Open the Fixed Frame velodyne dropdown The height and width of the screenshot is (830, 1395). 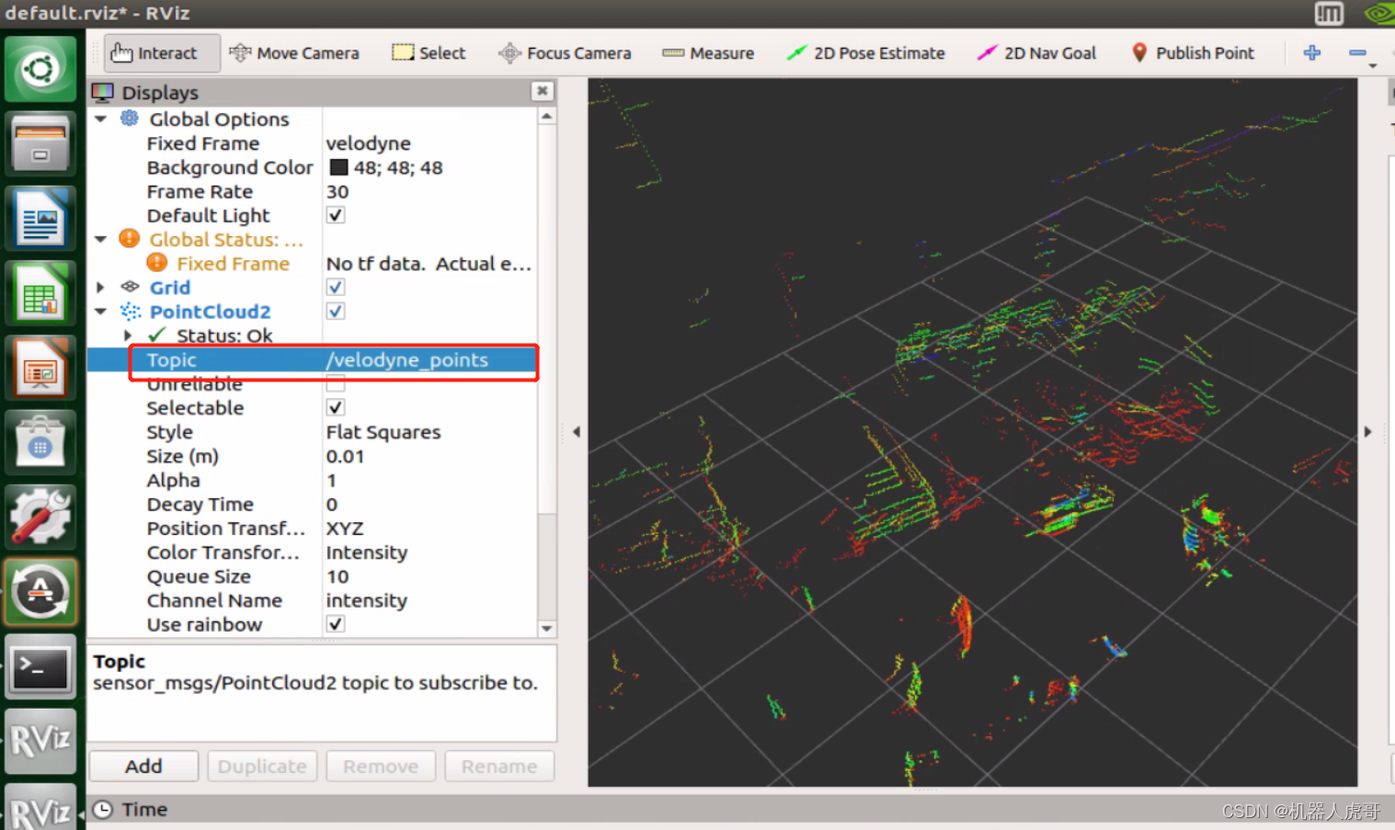[x=429, y=143]
